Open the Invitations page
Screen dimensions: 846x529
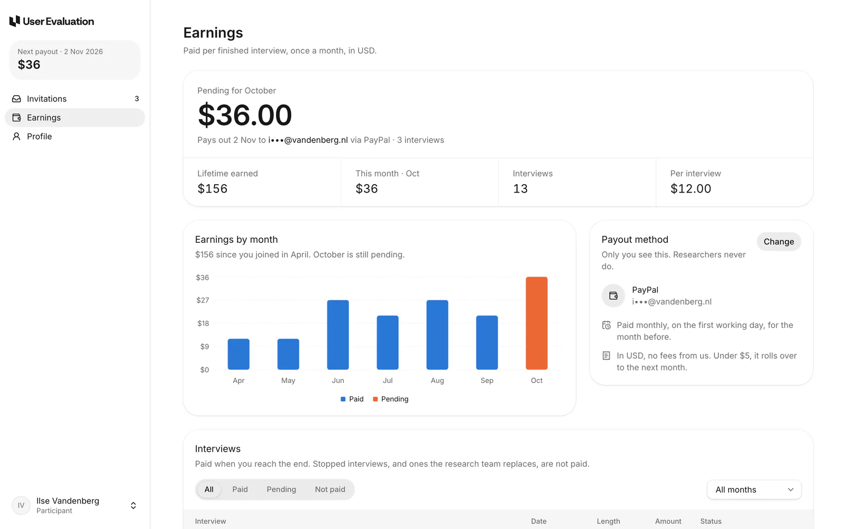pyautogui.click(x=75, y=99)
